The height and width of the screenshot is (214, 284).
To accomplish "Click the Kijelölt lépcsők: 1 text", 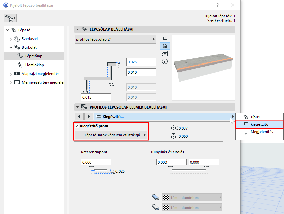I will click(x=220, y=16).
